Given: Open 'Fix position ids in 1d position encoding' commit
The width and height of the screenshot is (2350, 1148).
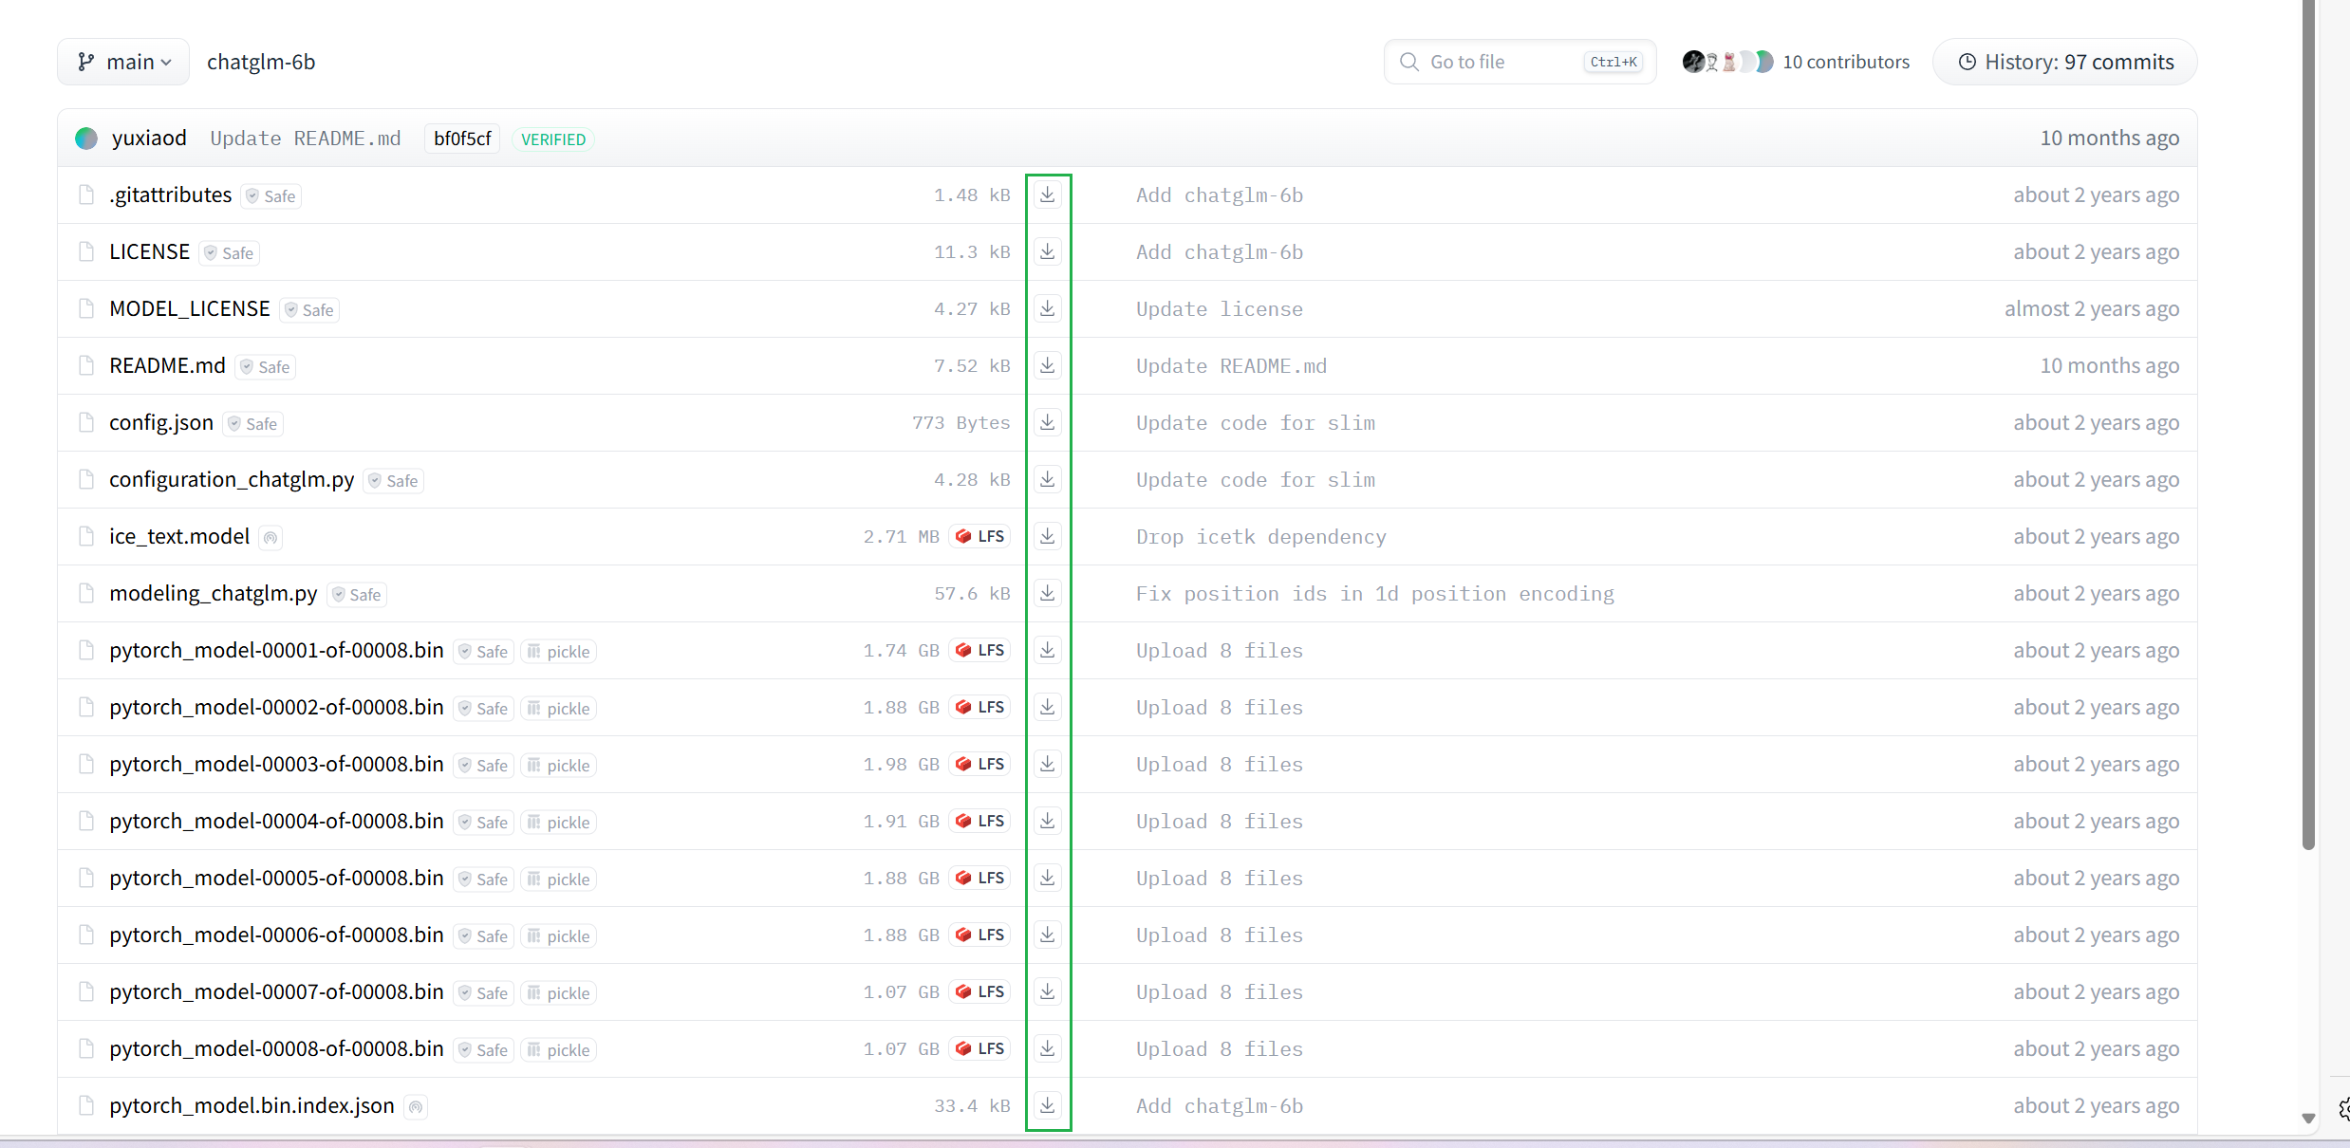Looking at the screenshot, I should 1374,594.
